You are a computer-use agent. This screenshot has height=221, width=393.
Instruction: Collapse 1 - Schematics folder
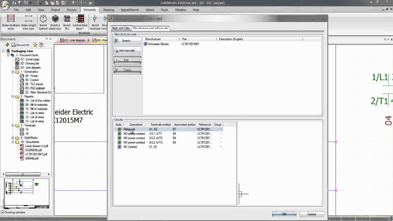(x=13, y=72)
